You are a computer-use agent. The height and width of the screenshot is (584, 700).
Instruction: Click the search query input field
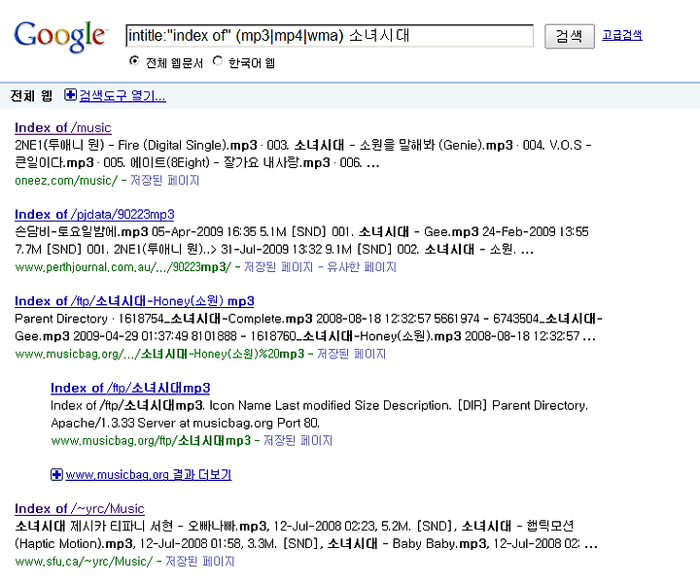pyautogui.click(x=330, y=36)
